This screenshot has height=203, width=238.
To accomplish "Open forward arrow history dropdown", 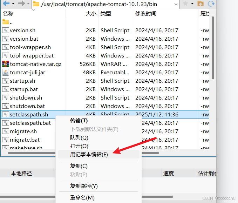I will coord(28,4).
